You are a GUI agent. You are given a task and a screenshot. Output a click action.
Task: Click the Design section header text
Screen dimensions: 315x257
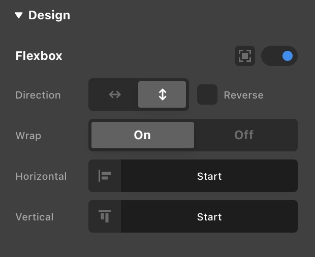coord(49,16)
